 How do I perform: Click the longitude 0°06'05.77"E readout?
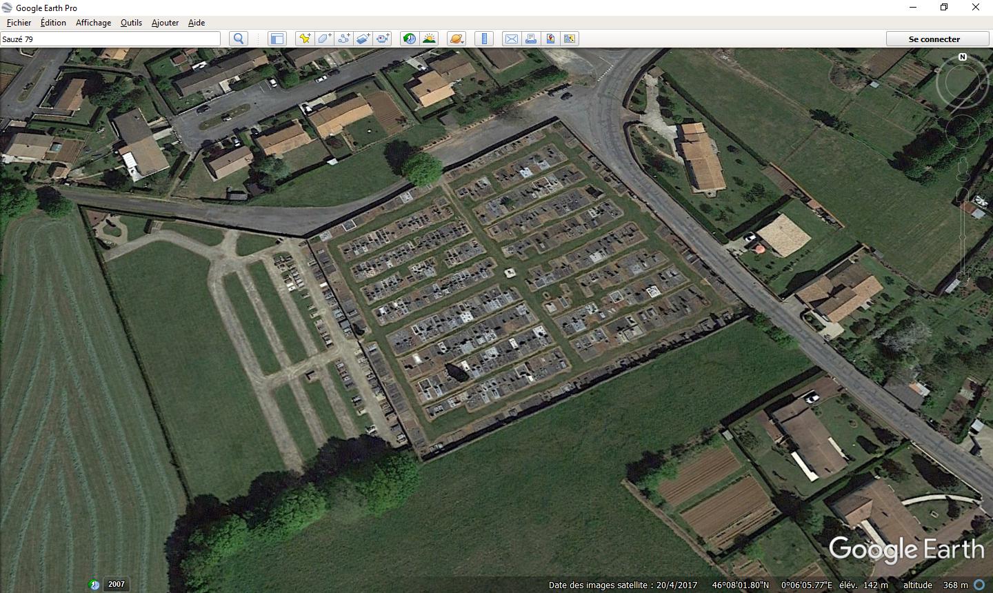tap(808, 585)
